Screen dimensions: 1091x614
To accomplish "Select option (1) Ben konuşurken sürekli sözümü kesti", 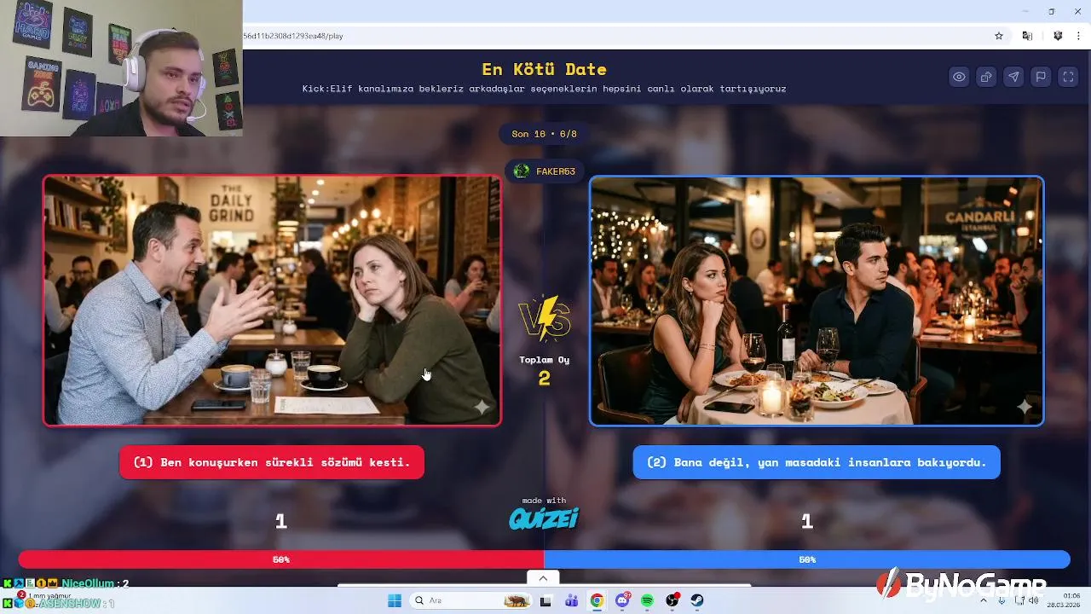I will click(x=272, y=462).
